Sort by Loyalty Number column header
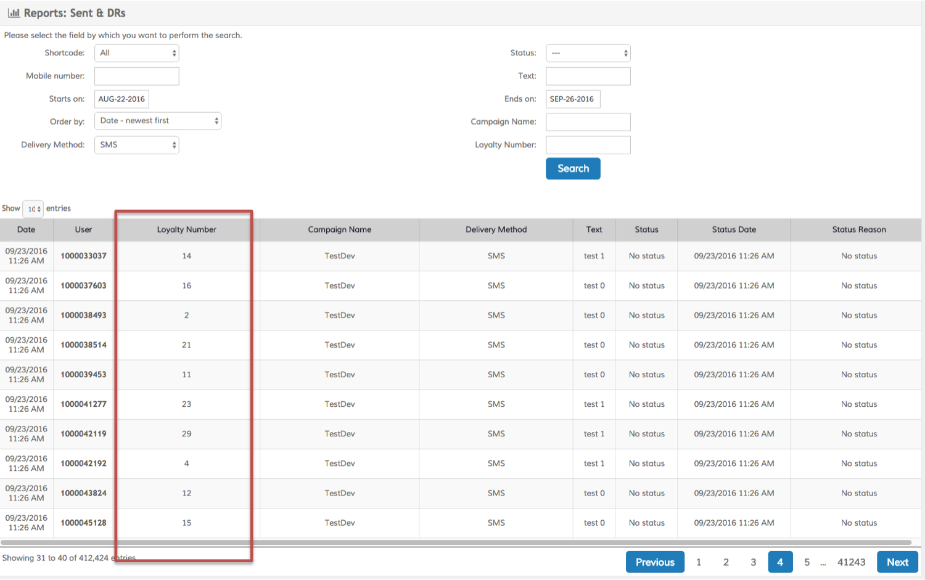Image resolution: width=925 pixels, height=580 pixels. 186,229
